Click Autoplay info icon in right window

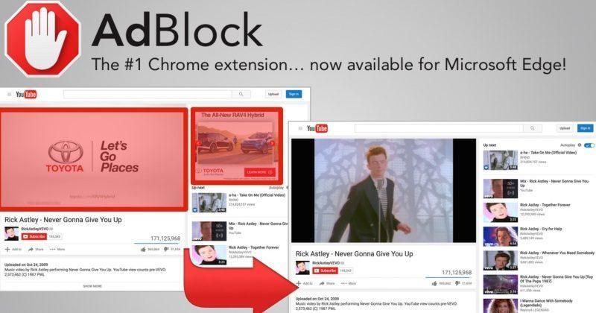(x=579, y=145)
